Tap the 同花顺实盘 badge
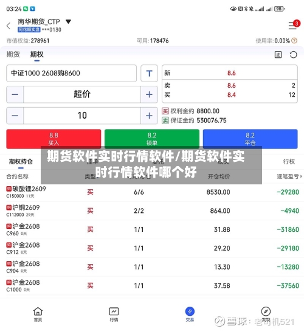 [29, 30]
